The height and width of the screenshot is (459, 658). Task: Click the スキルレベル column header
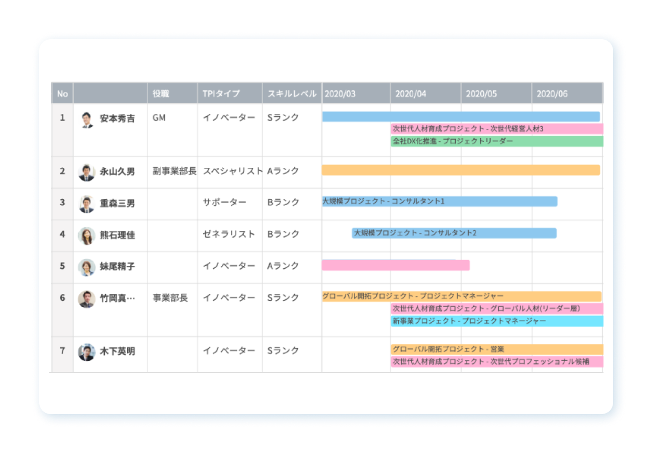(292, 94)
